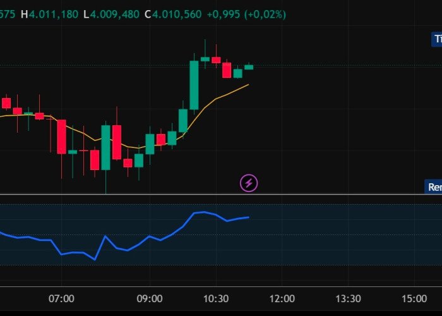Select the blue RSI indicator line
This screenshot has width=442, height=316.
(182, 226)
